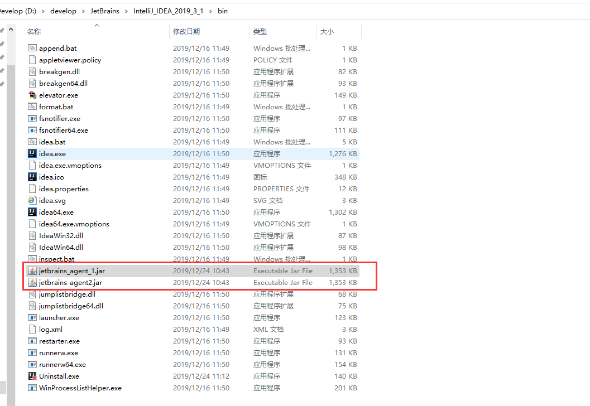Click the format.bat file icon
The height and width of the screenshot is (406, 590).
[32, 107]
